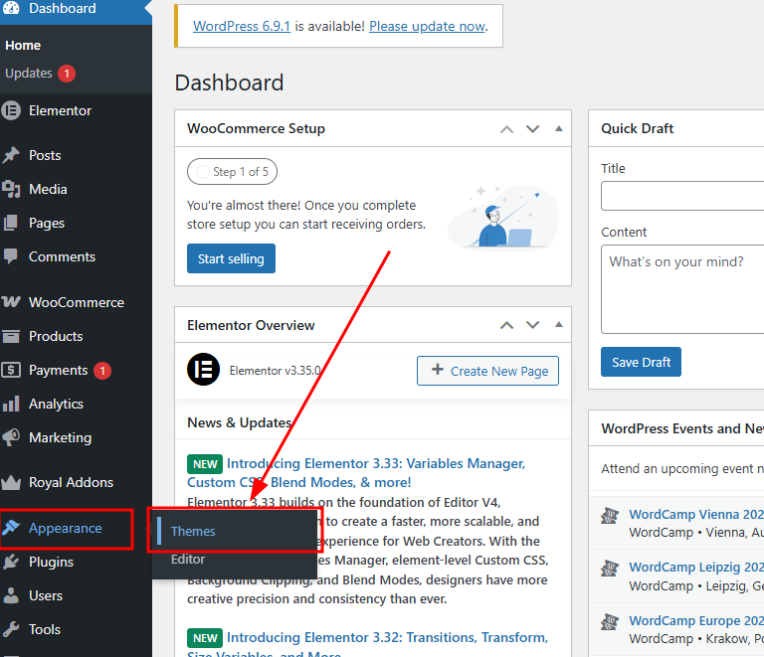Image resolution: width=764 pixels, height=657 pixels.
Task: Open the WordCamp Europe event link
Action: click(x=696, y=620)
